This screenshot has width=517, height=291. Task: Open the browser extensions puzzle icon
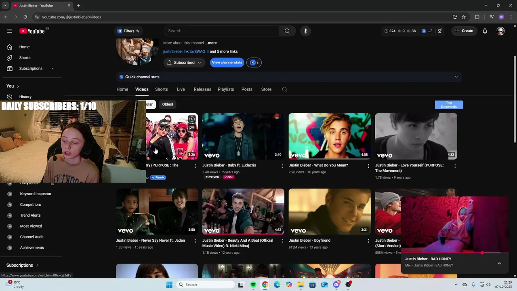[477, 17]
